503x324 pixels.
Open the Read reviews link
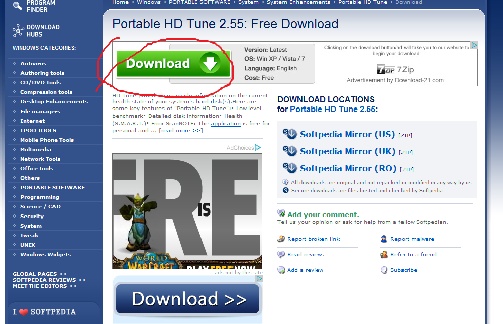point(306,254)
